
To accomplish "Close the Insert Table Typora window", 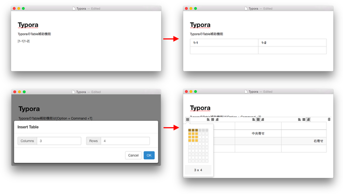I will (15, 92).
